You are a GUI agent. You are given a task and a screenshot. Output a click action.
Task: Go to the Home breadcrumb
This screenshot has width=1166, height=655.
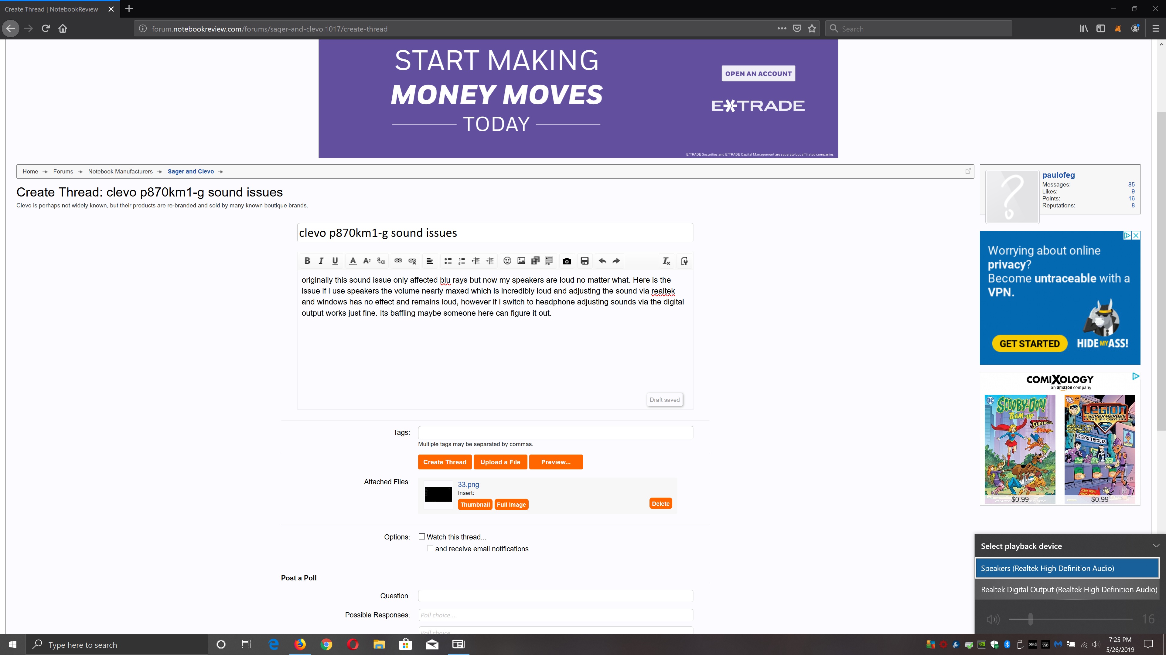click(30, 171)
